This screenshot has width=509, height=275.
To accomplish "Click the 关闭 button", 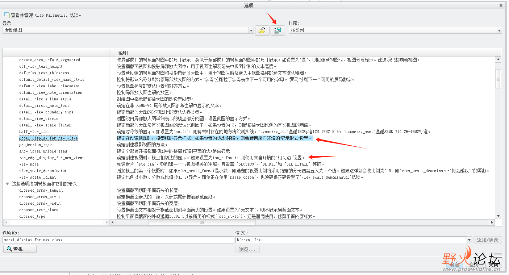I will tap(493, 264).
